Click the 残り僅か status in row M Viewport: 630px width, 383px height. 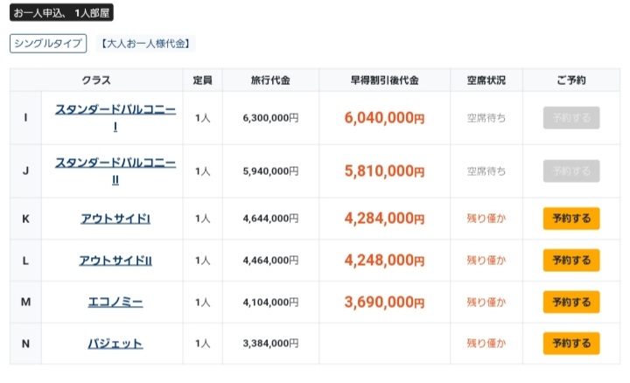(x=486, y=302)
